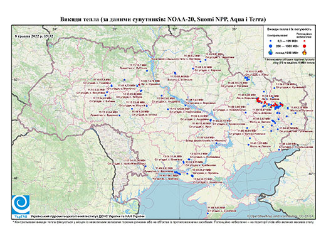Click the footnote text below the map
The width and height of the screenshot is (326, 231).
(164, 222)
